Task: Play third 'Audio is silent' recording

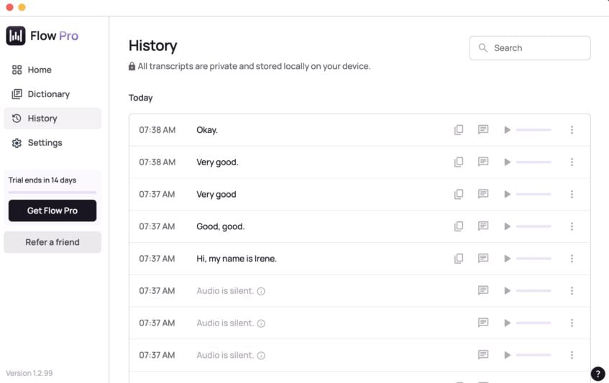Action: (507, 356)
